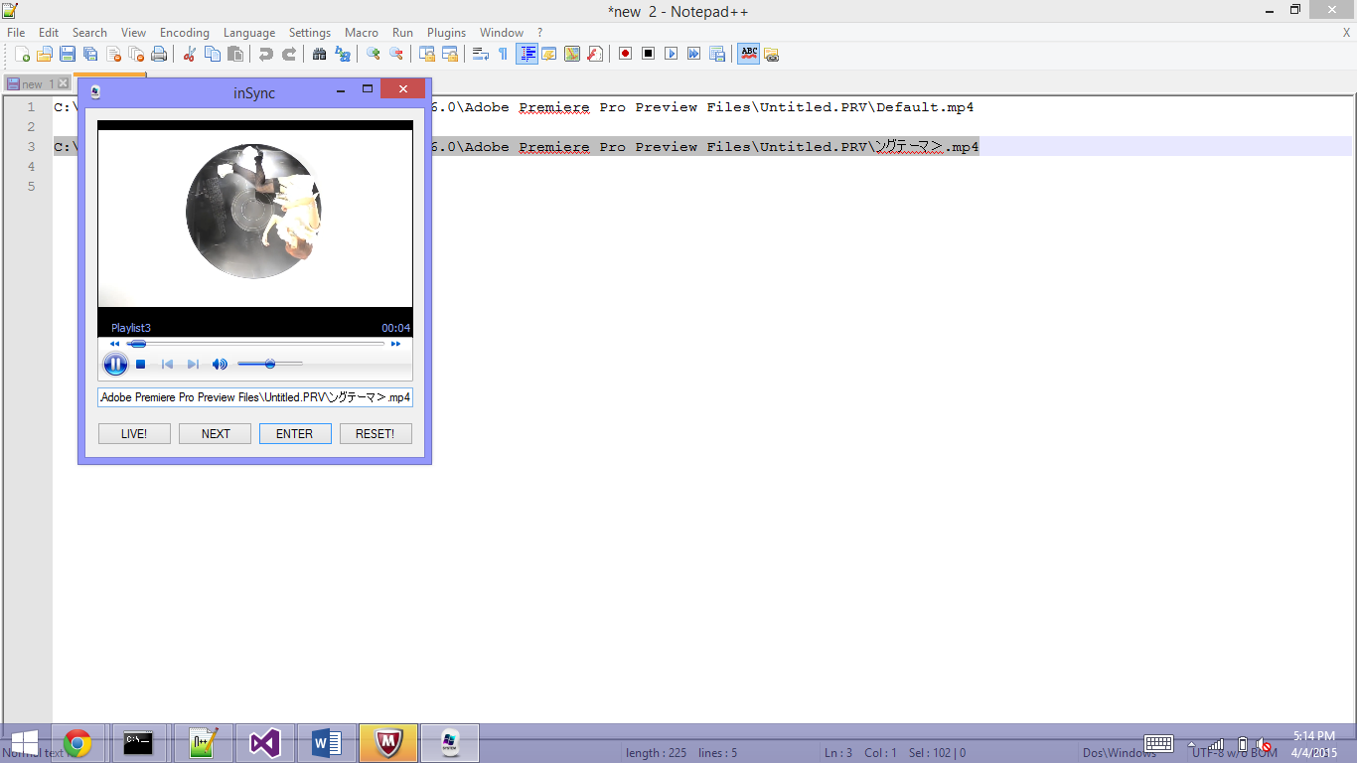The height and width of the screenshot is (763, 1357).
Task: Click the Windows Start button
Action: [24, 743]
